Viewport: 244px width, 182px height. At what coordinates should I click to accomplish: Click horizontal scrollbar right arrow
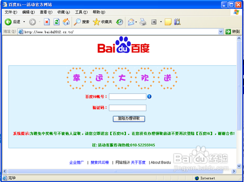[234, 171]
